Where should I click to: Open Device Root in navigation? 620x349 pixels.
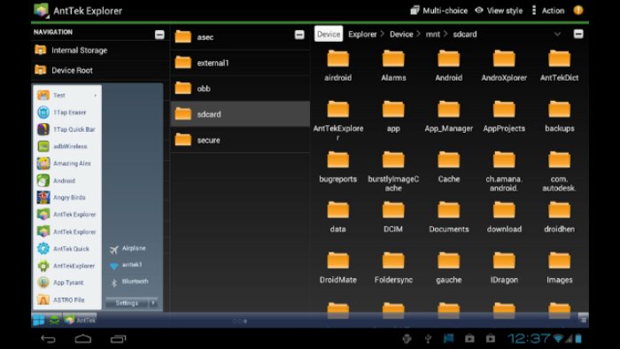click(x=100, y=70)
